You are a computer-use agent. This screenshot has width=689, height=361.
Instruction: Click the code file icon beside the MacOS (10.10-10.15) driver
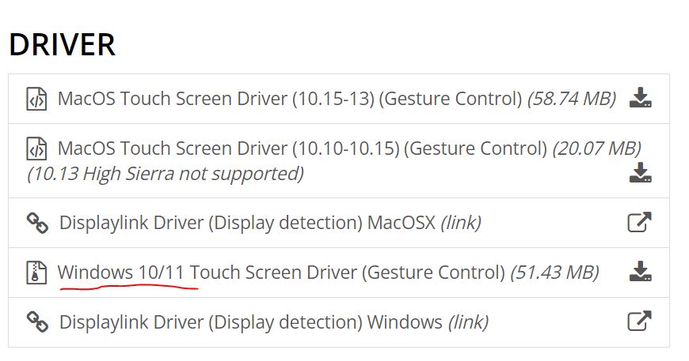(x=36, y=149)
